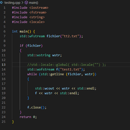The image size is (130, 130).
Task: Click the std::getline function call
Action: (52, 74)
